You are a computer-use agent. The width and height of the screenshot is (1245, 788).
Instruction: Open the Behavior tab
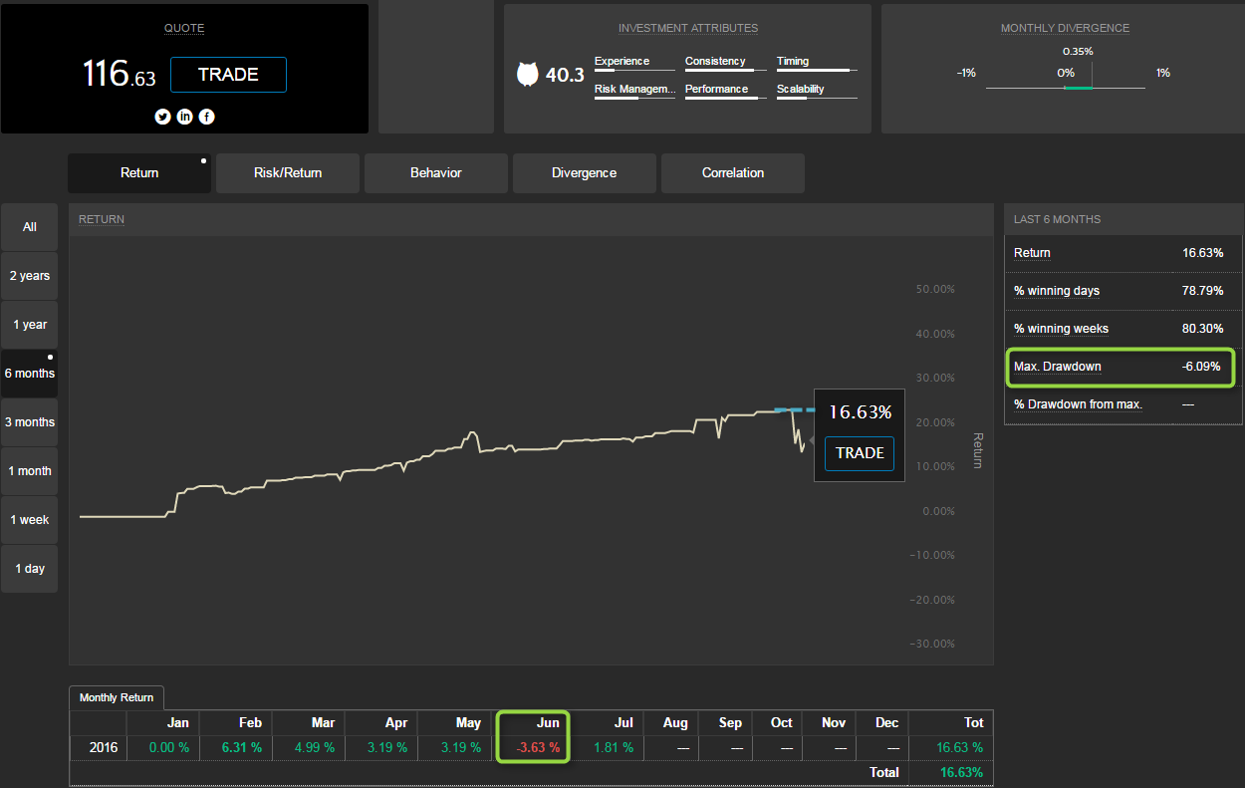pos(435,173)
